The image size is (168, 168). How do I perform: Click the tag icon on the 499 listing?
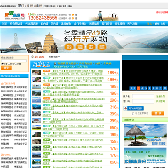coord(47,77)
